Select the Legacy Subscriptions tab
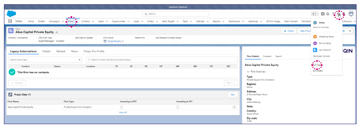This screenshot has width=363, height=132. (x=23, y=51)
